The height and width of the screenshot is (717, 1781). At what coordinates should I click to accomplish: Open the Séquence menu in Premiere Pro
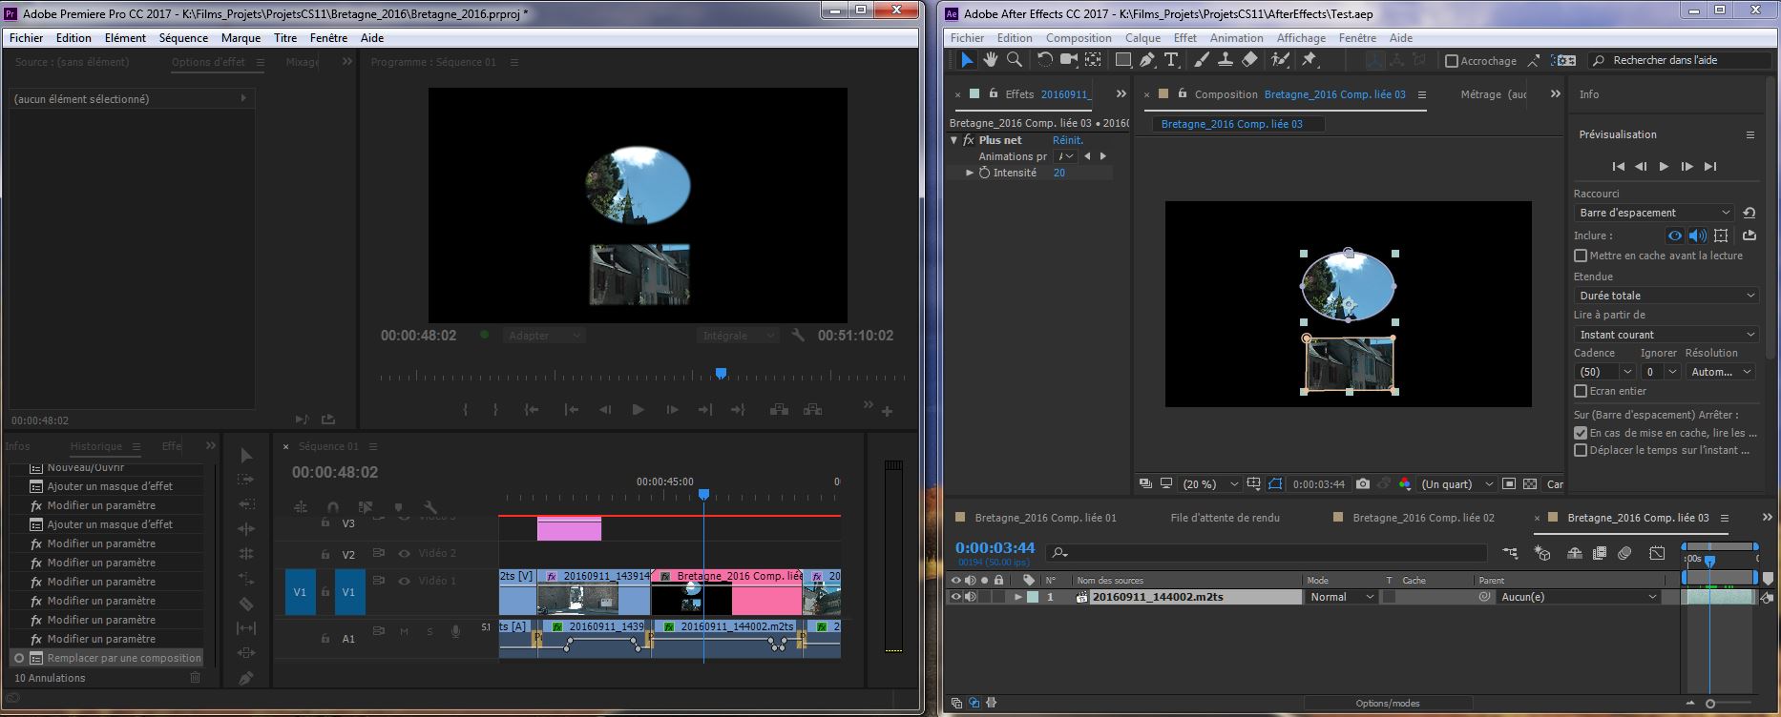[183, 38]
